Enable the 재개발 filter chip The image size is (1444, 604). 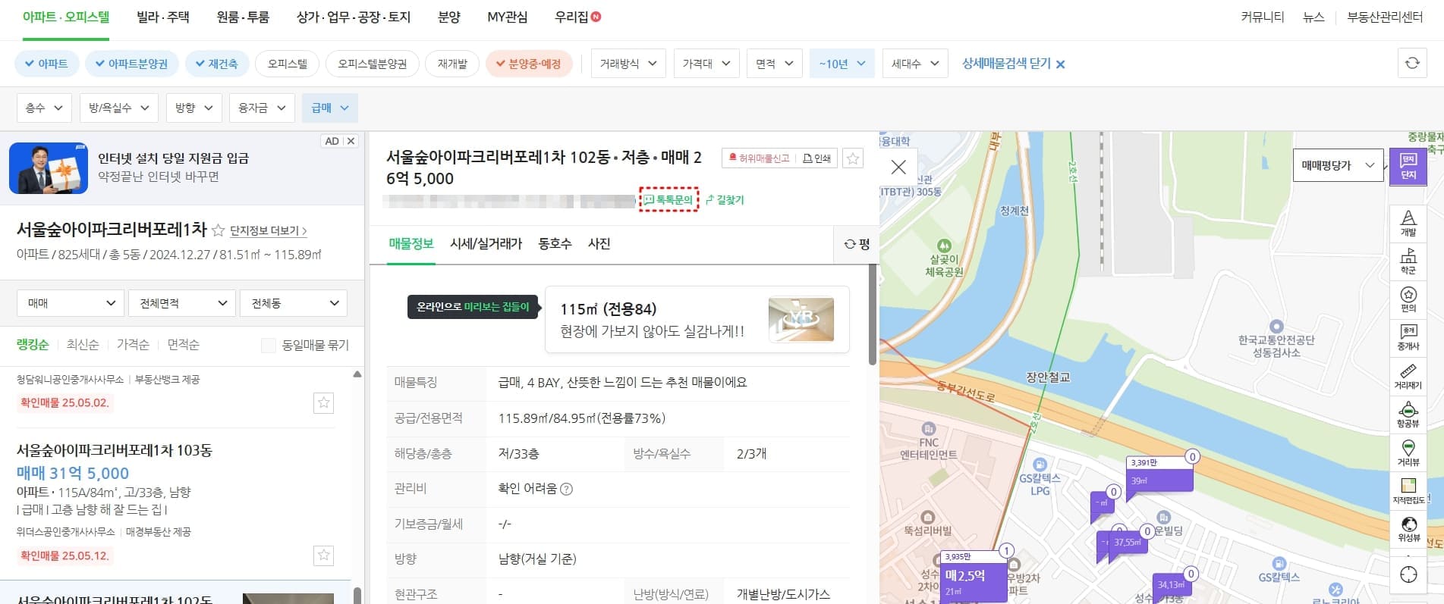[452, 64]
